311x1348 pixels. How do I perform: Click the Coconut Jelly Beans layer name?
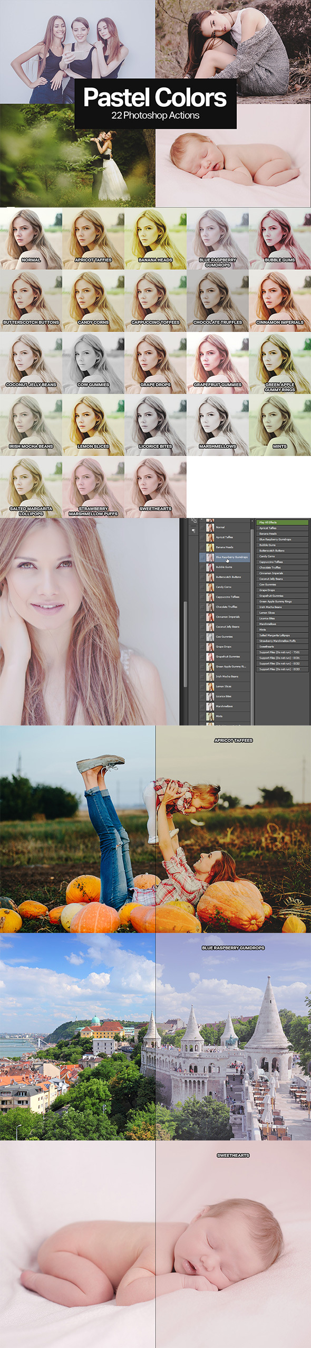pyautogui.click(x=227, y=627)
